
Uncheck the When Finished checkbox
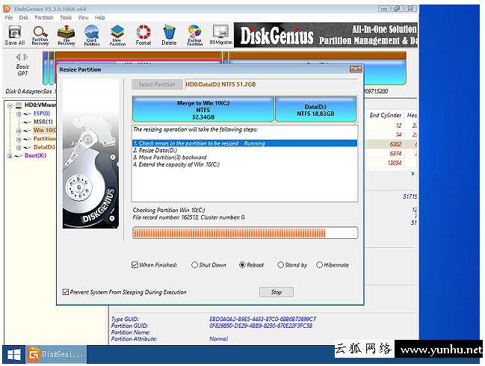(135, 265)
